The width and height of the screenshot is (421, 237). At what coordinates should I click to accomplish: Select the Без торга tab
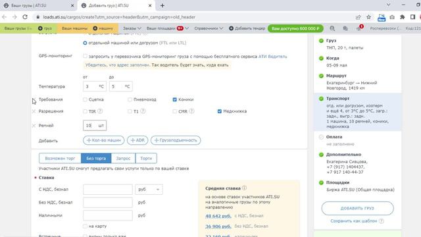(96, 158)
